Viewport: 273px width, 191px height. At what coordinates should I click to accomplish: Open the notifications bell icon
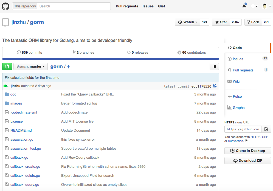point(244,6)
